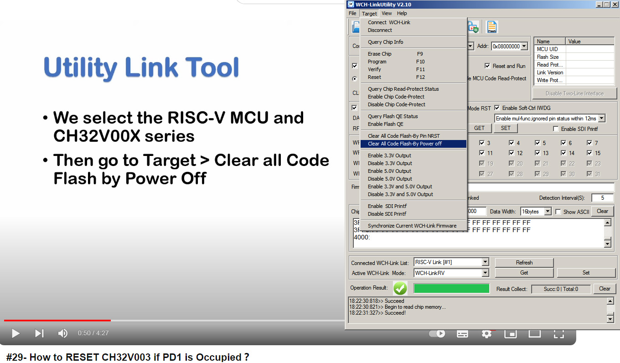Choose Query Chip Info menu entry
The width and height of the screenshot is (620, 363).
point(385,42)
